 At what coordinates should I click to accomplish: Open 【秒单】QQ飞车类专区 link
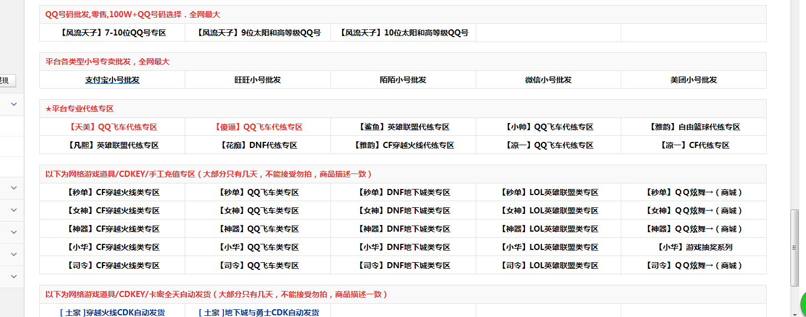(x=258, y=192)
